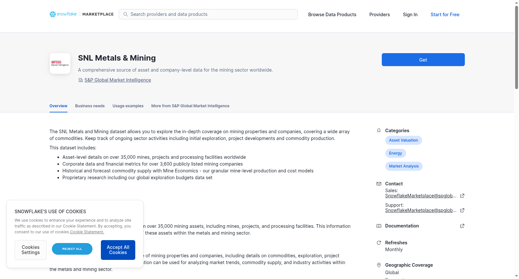
Task: Click Sign In
Action: [x=410, y=15]
